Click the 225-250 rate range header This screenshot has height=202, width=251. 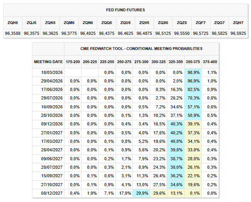107,62
